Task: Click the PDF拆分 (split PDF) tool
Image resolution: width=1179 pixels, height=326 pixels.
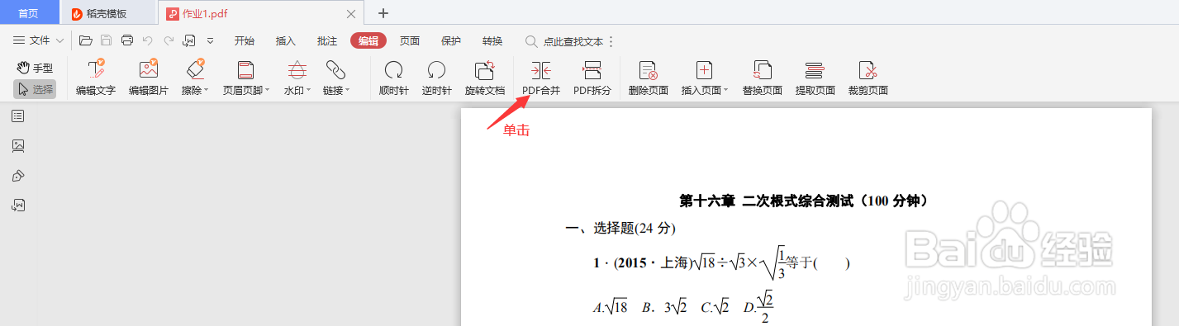Action: (592, 78)
